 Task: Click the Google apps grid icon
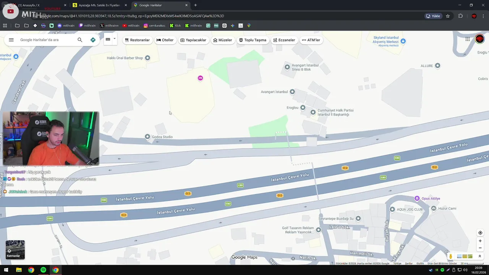coord(468,39)
